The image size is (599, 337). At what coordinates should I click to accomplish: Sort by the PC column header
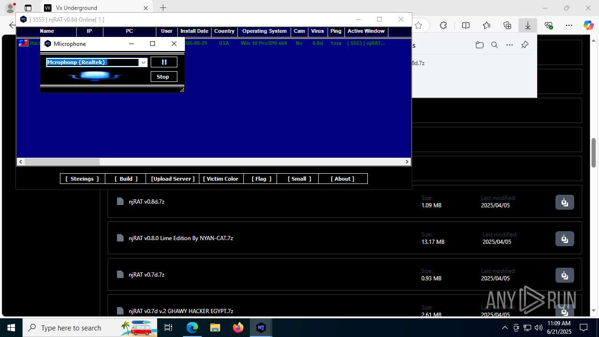point(130,31)
